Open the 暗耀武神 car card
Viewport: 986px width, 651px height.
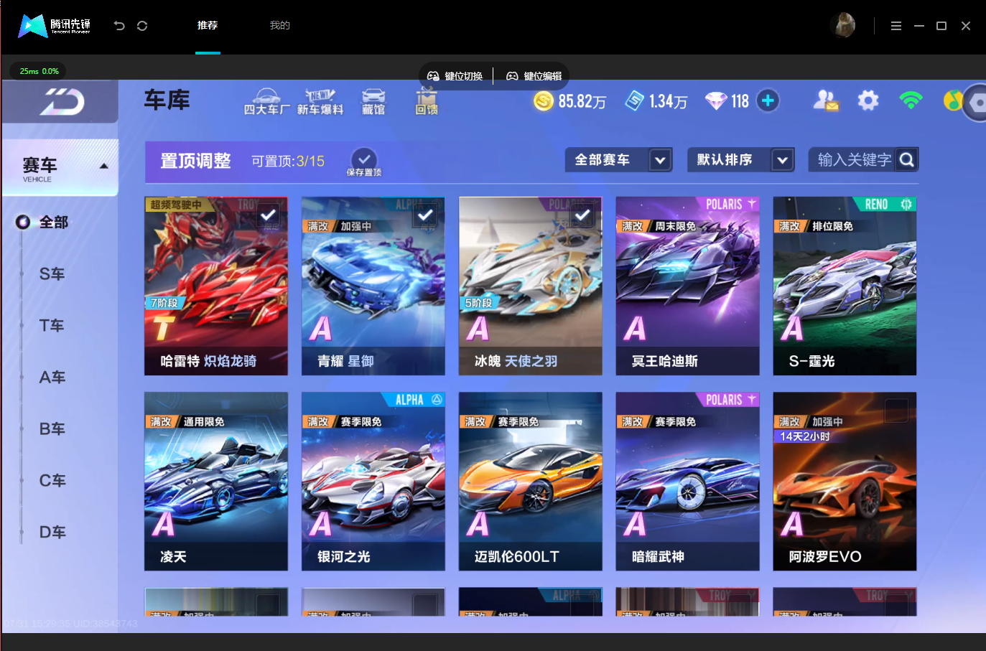688,482
